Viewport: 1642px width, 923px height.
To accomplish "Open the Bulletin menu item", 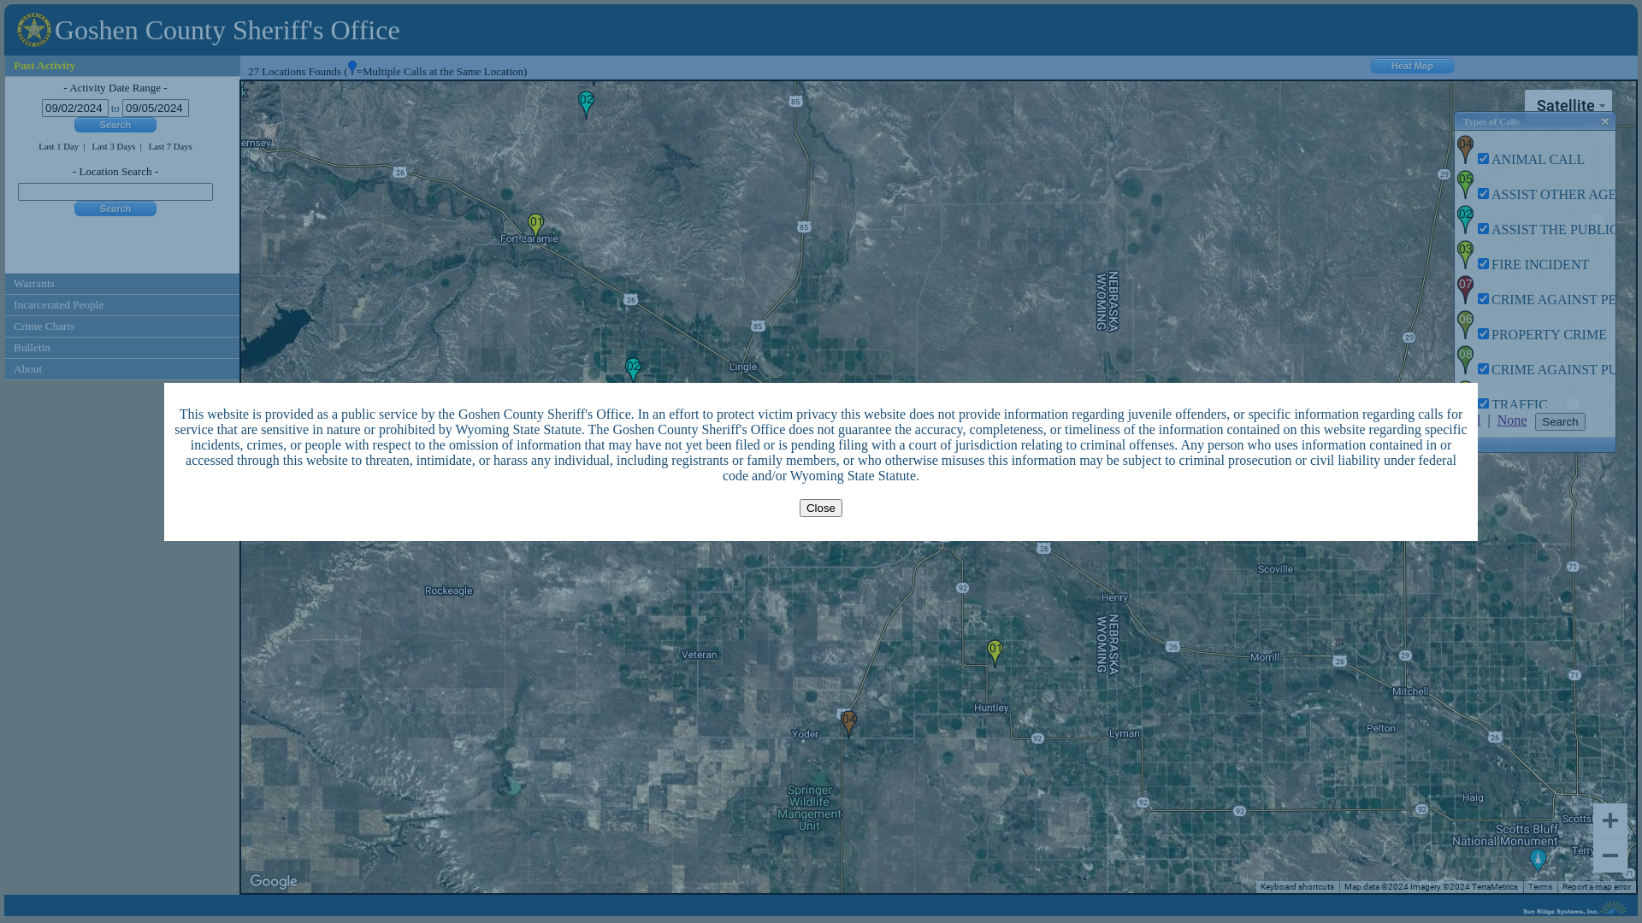I will (122, 348).
